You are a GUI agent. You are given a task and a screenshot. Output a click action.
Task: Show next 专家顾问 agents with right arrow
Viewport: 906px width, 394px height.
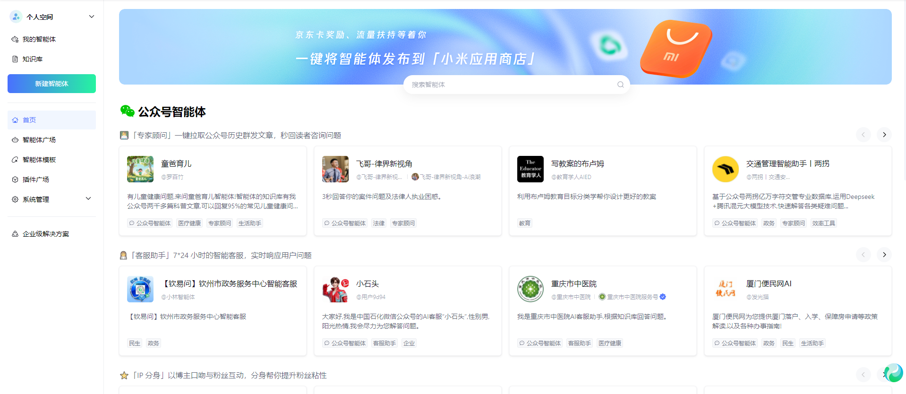pos(884,135)
